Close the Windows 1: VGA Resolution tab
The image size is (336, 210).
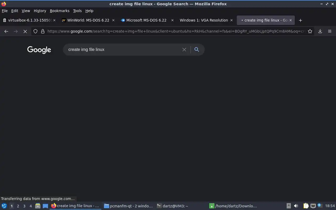tap(232, 20)
